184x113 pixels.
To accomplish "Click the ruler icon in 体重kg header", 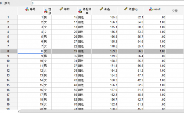I will pos(126,9).
